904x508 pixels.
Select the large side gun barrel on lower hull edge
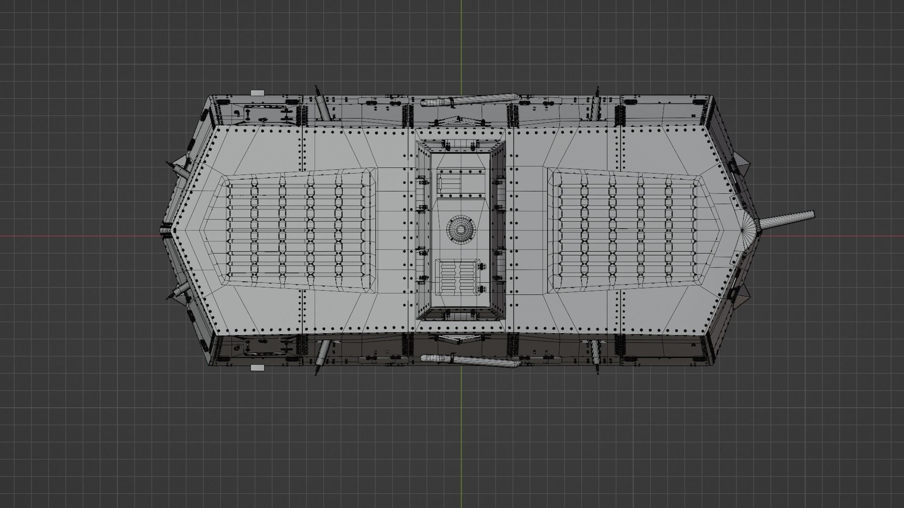tap(470, 361)
